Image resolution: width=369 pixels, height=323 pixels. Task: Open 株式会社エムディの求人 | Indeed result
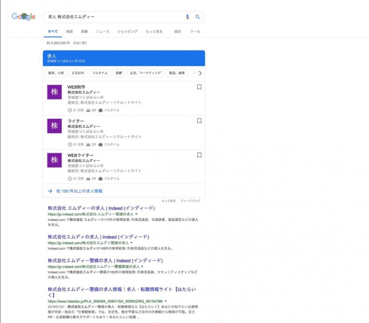[x=98, y=237]
